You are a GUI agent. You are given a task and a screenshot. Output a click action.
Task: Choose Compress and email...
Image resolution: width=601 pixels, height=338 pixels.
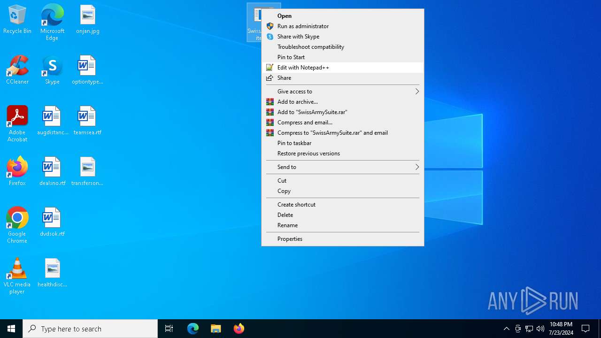tap(343, 123)
